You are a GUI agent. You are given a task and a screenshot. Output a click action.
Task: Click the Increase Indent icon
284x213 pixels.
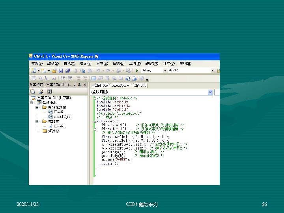point(70,78)
